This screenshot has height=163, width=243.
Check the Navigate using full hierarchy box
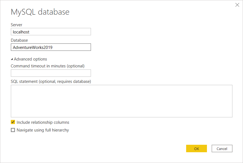[13, 130]
